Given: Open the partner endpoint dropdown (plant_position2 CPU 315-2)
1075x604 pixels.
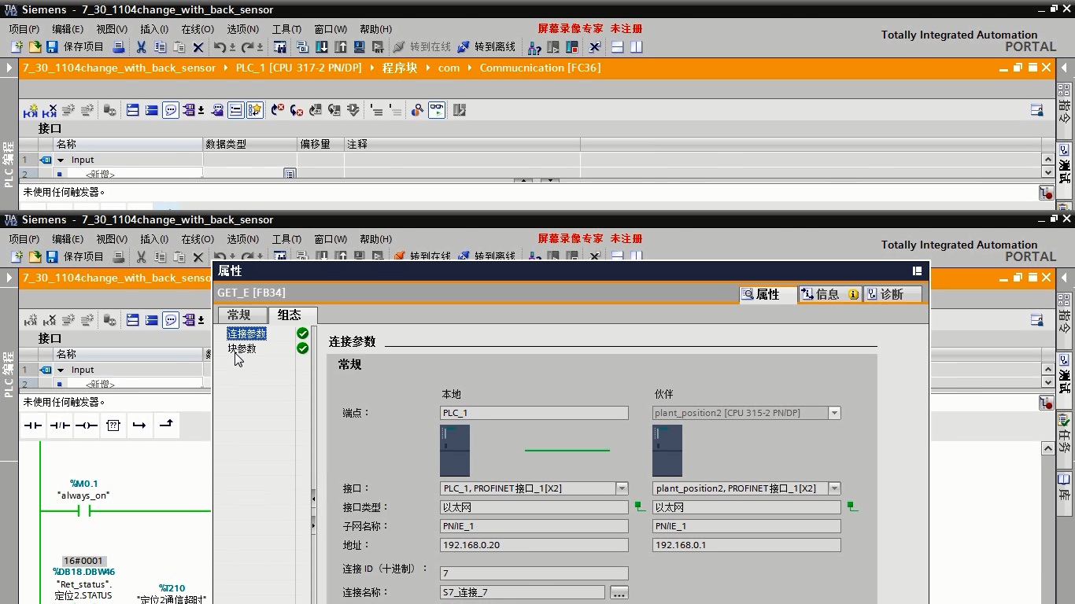Looking at the screenshot, I should coord(834,413).
